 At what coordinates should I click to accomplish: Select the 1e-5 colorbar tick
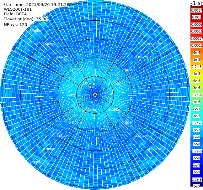coord(197,74)
